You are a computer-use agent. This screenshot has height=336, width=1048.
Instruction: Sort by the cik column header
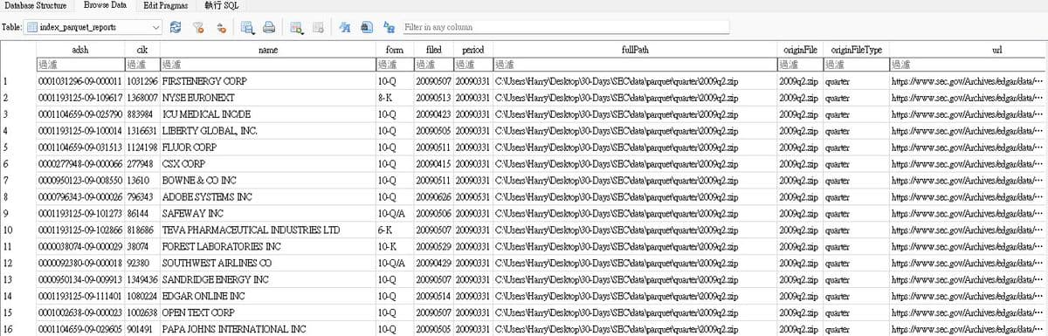141,51
